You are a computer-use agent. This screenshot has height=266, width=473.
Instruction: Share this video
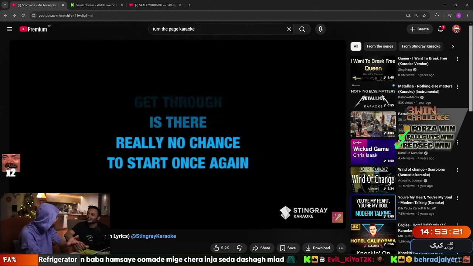(x=261, y=248)
